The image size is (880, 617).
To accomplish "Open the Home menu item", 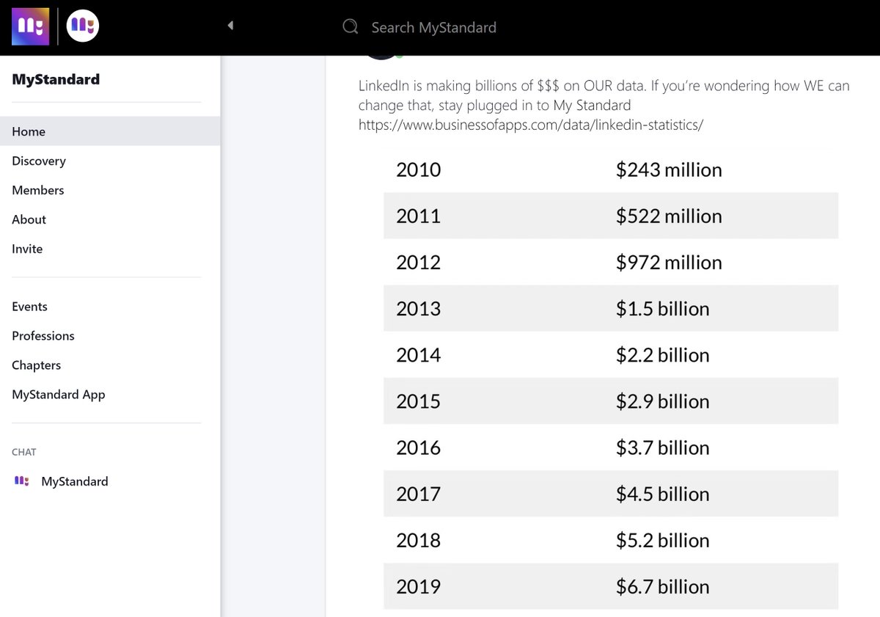I will (x=110, y=131).
